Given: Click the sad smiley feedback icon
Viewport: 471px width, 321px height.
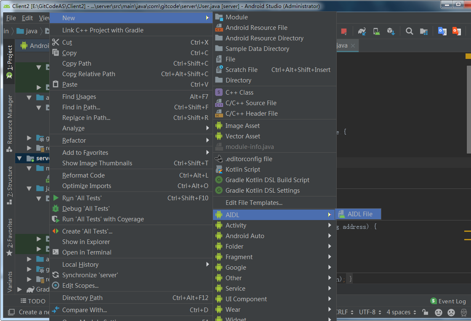Looking at the screenshot, I should (451, 312).
